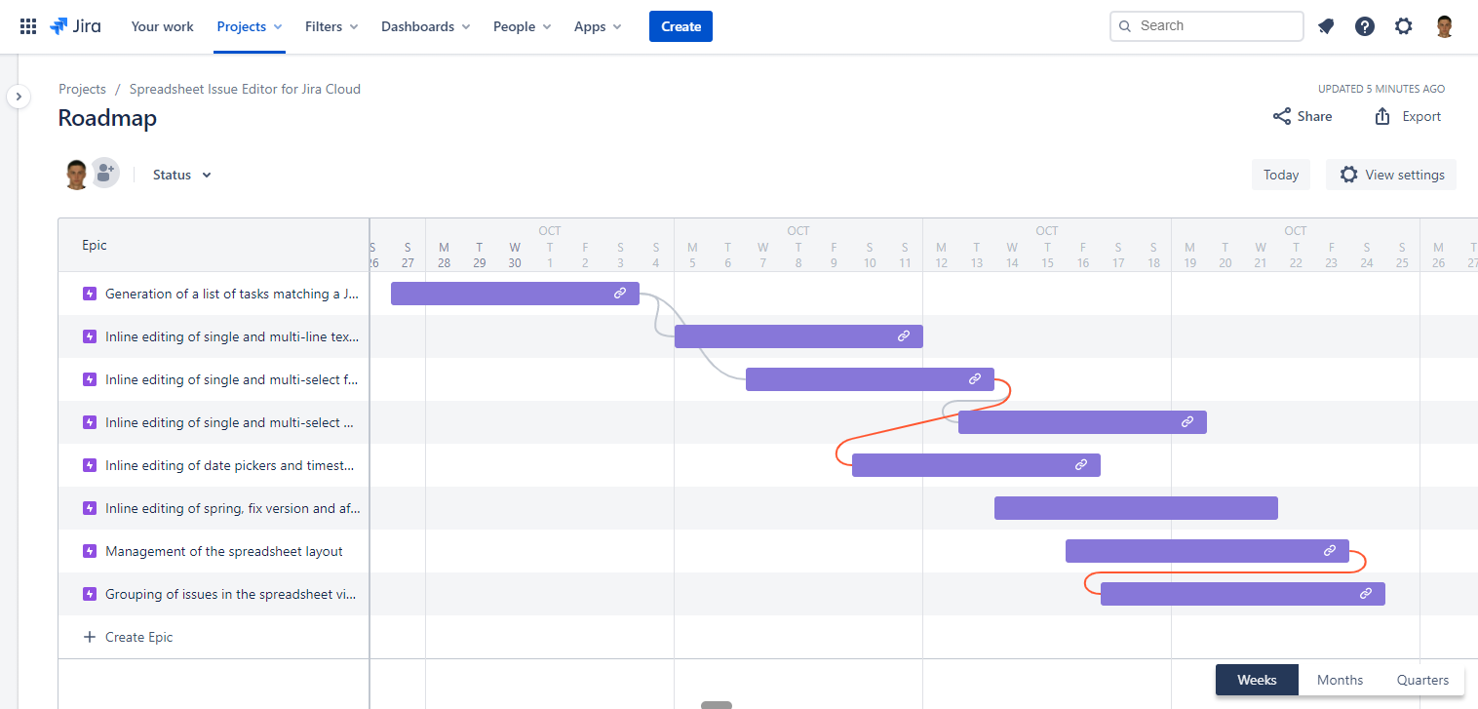Open the Dashboards dropdown menu

[426, 26]
